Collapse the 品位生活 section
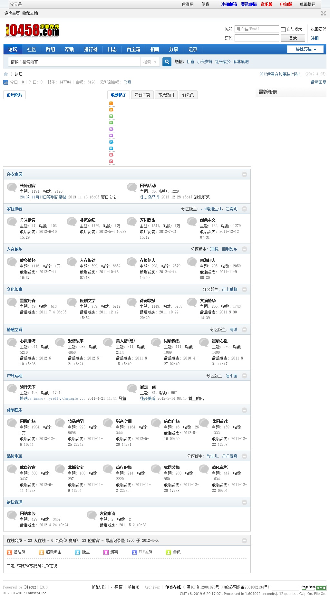This screenshot has height=613, width=330. click(244, 456)
